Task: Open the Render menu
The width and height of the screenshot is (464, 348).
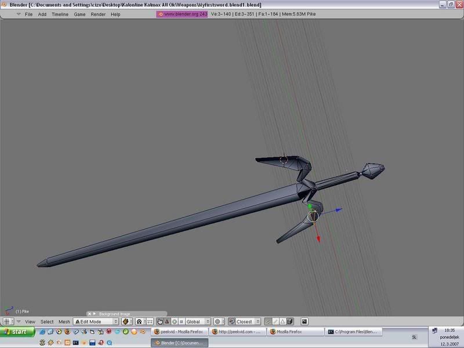Action: [x=97, y=14]
